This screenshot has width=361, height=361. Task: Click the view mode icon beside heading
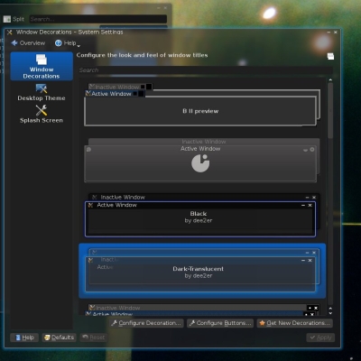[x=330, y=56]
